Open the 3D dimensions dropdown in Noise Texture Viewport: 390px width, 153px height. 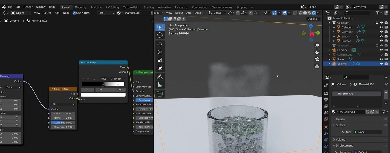63,104
